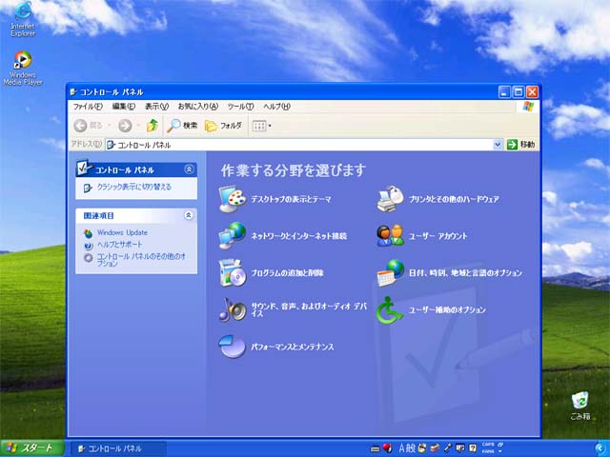Open the language bar options arrow

tap(500, 451)
